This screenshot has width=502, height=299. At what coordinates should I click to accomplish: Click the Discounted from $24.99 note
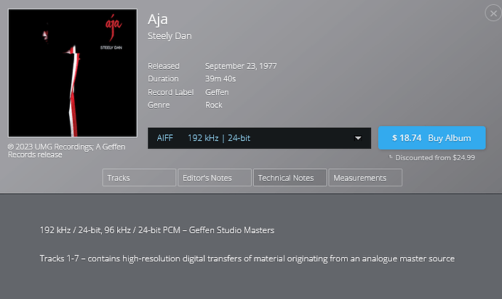[432, 157]
